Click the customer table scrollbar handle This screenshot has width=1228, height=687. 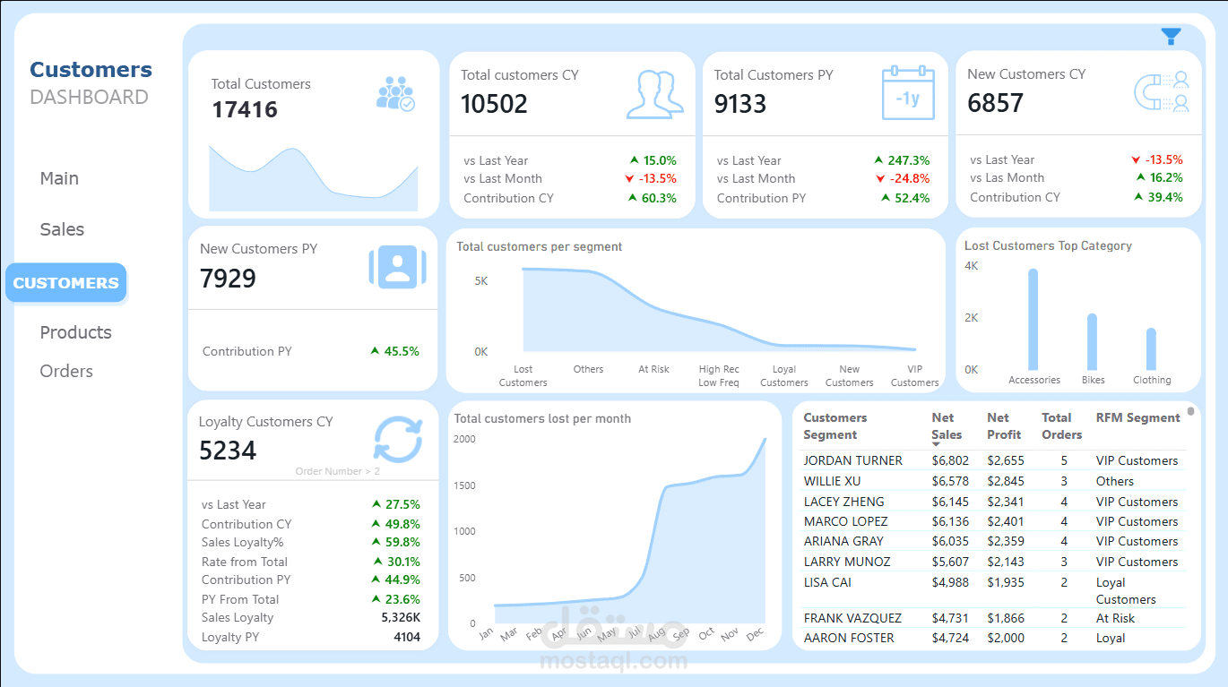tap(1190, 412)
